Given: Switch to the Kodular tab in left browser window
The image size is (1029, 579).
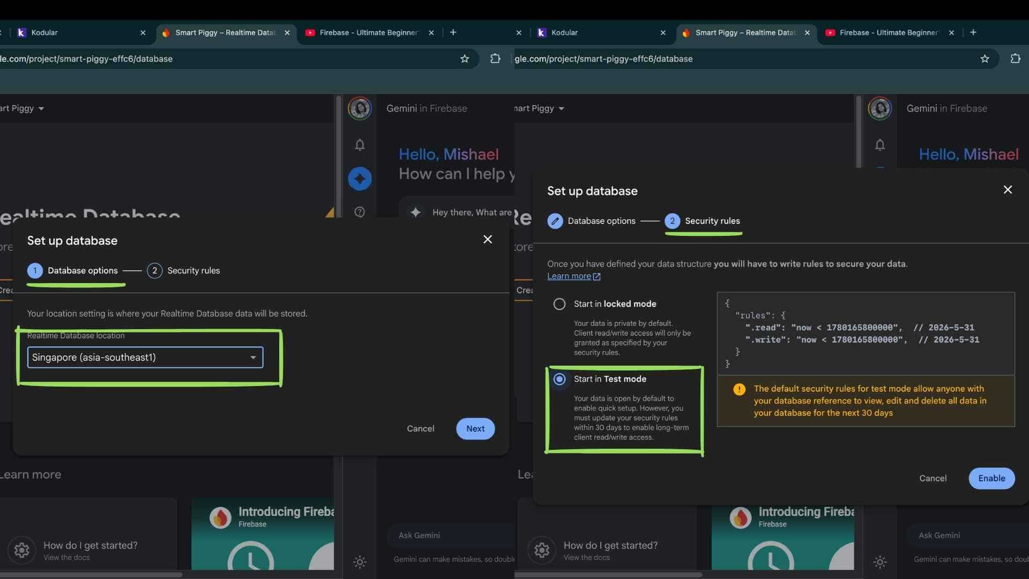Looking at the screenshot, I should point(80,33).
